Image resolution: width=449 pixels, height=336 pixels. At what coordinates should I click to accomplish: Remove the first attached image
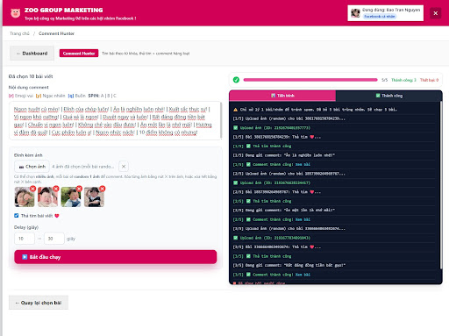[x=33, y=189]
